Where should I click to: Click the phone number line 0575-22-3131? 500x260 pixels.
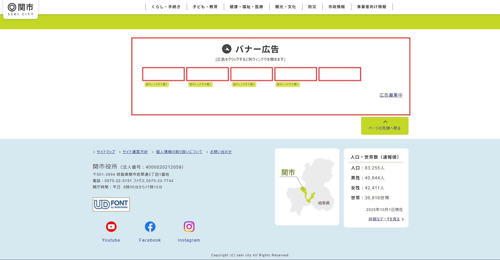[x=133, y=181]
